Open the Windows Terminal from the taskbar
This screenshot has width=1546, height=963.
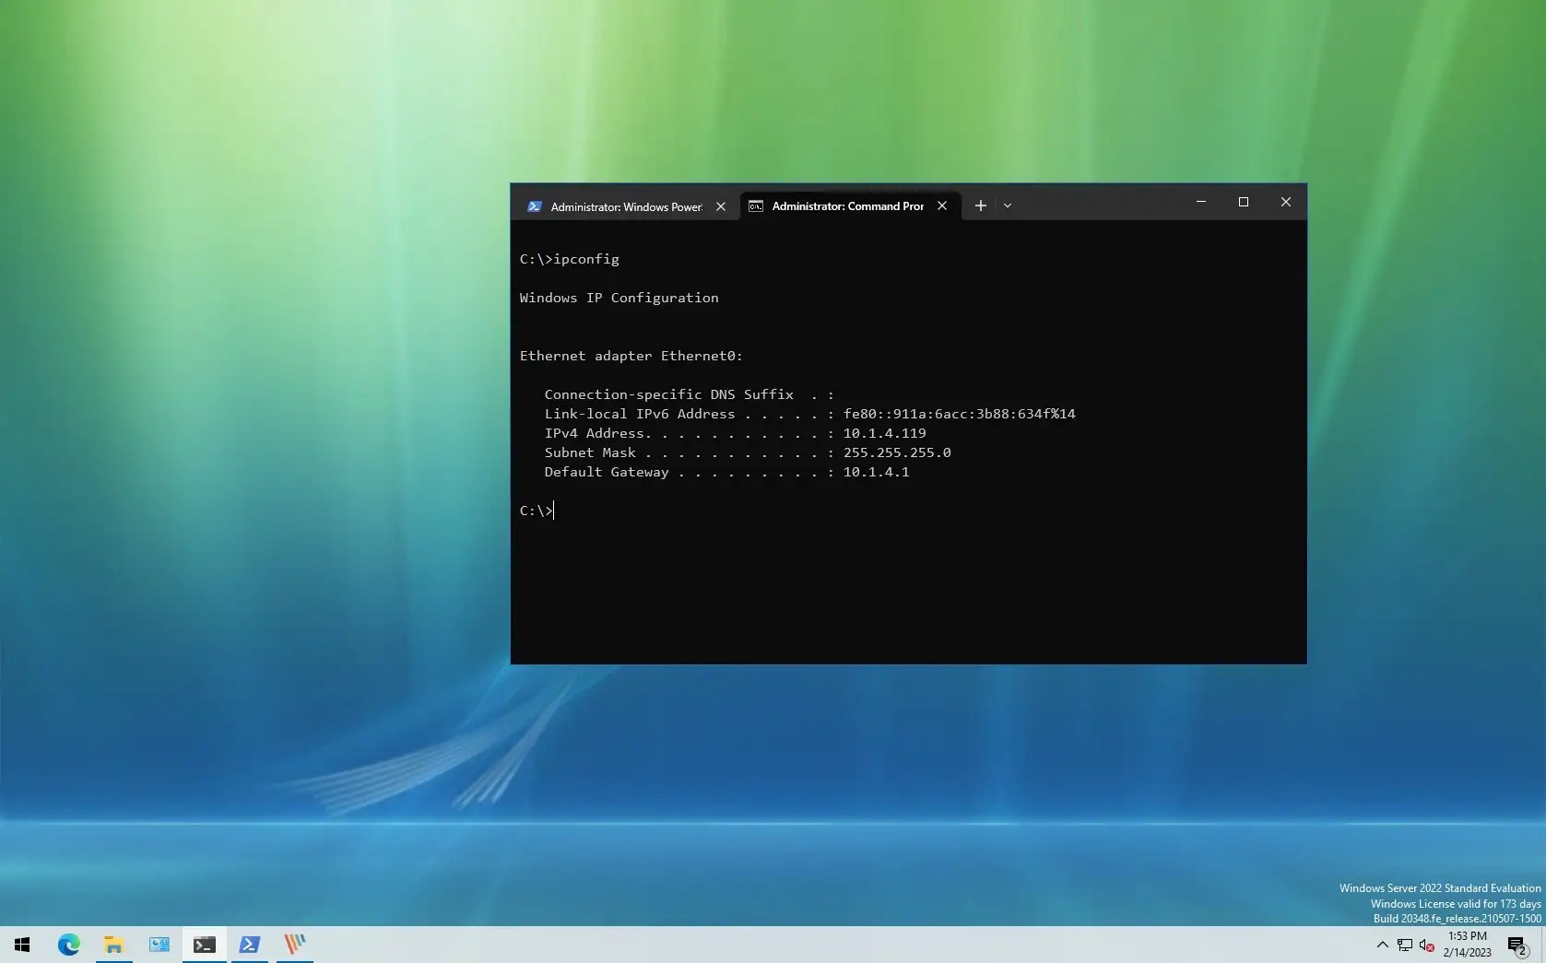(204, 945)
